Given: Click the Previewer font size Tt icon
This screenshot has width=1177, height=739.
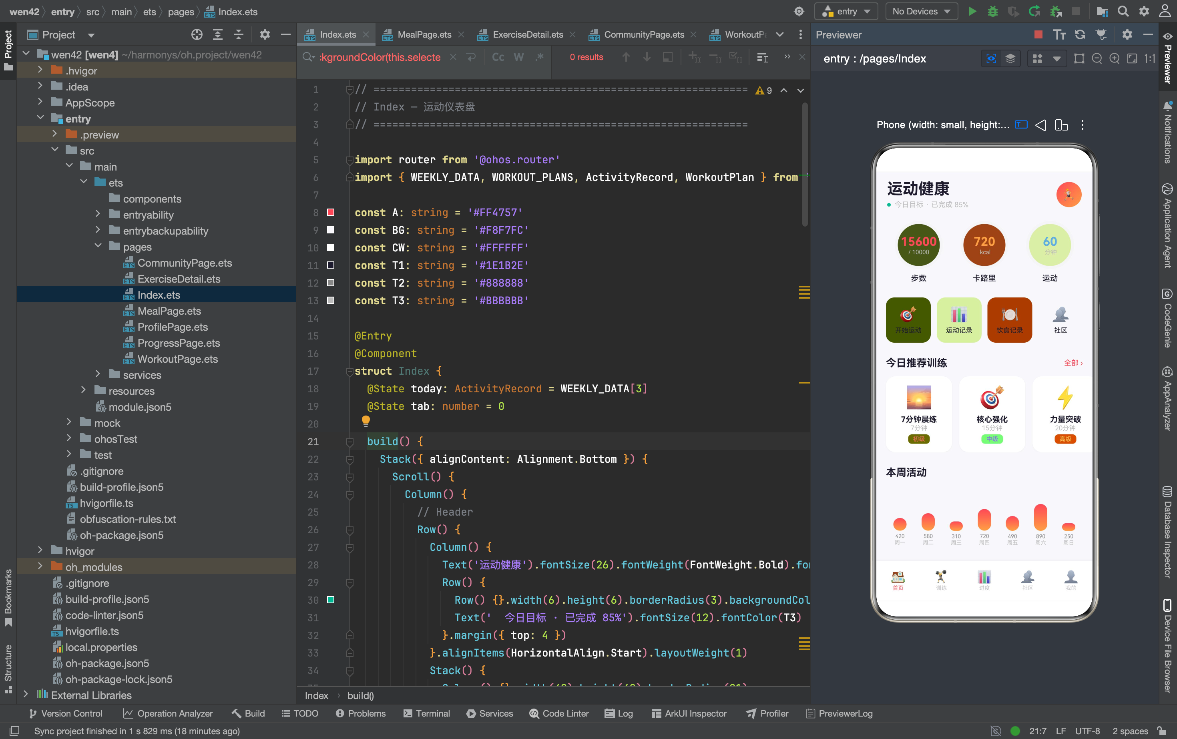Looking at the screenshot, I should 1059,35.
